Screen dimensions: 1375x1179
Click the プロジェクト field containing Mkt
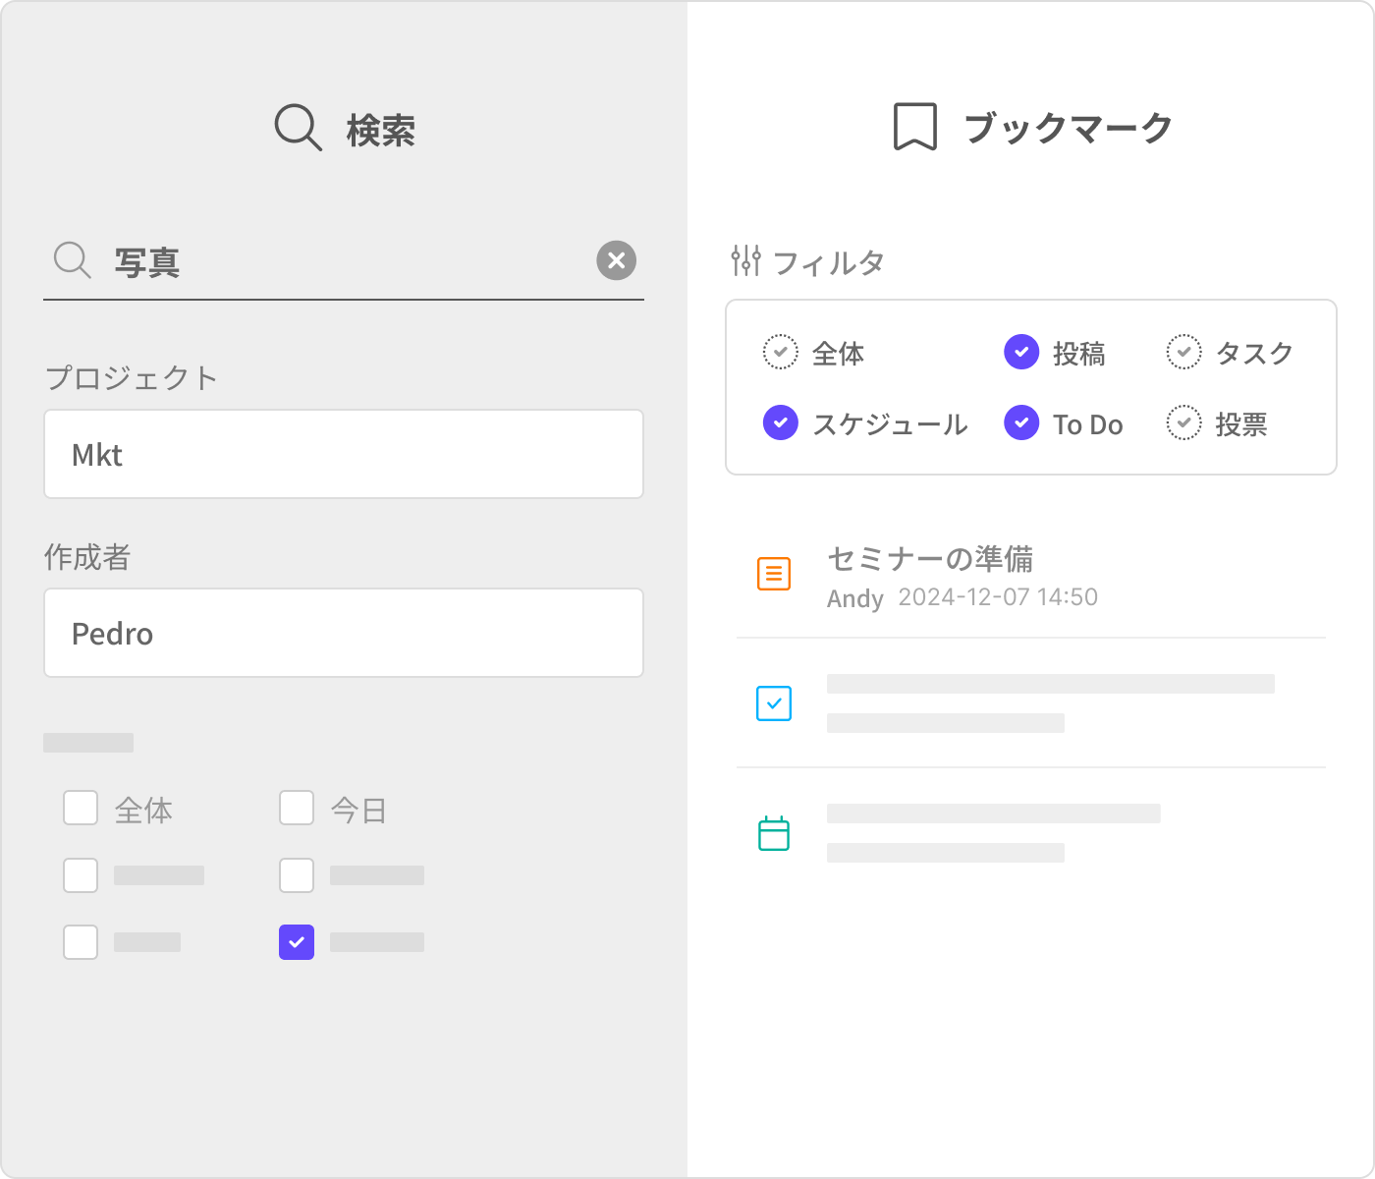click(344, 455)
